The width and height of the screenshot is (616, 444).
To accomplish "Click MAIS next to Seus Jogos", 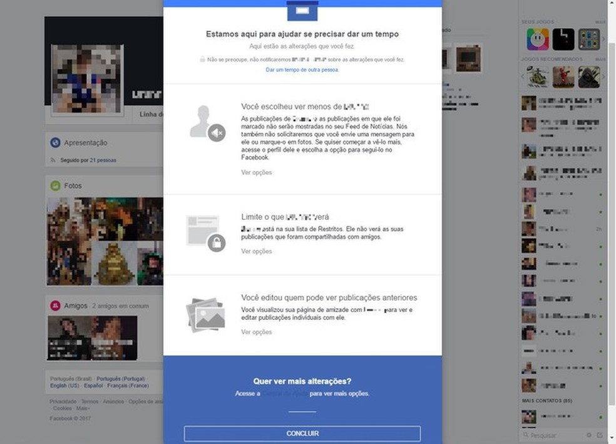I will pyautogui.click(x=600, y=22).
